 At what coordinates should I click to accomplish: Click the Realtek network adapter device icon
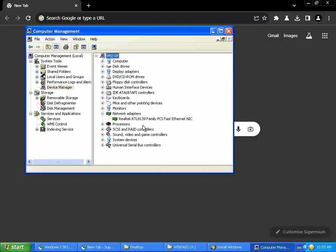(115, 119)
